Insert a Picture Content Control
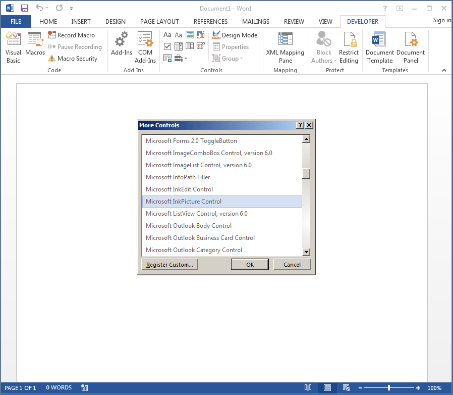Image resolution: width=453 pixels, height=395 pixels. coord(190,35)
